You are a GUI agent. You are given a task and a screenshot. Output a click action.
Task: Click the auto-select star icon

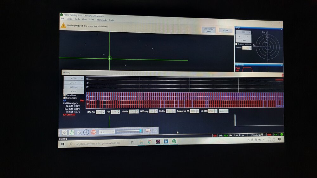click(x=79, y=132)
